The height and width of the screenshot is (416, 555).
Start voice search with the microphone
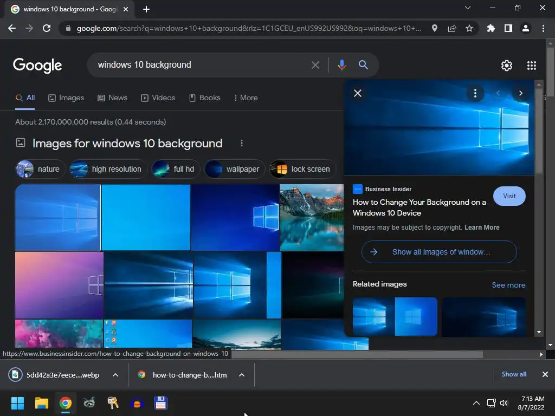coord(341,65)
